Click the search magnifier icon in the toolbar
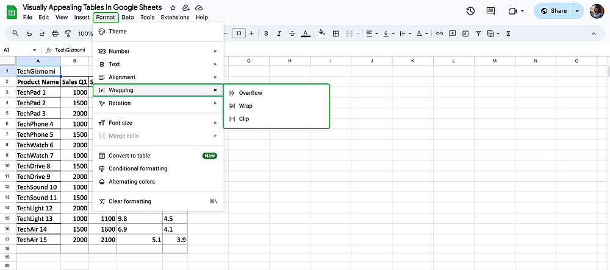Viewport: 610px width, 270px height. pyautogui.click(x=16, y=34)
